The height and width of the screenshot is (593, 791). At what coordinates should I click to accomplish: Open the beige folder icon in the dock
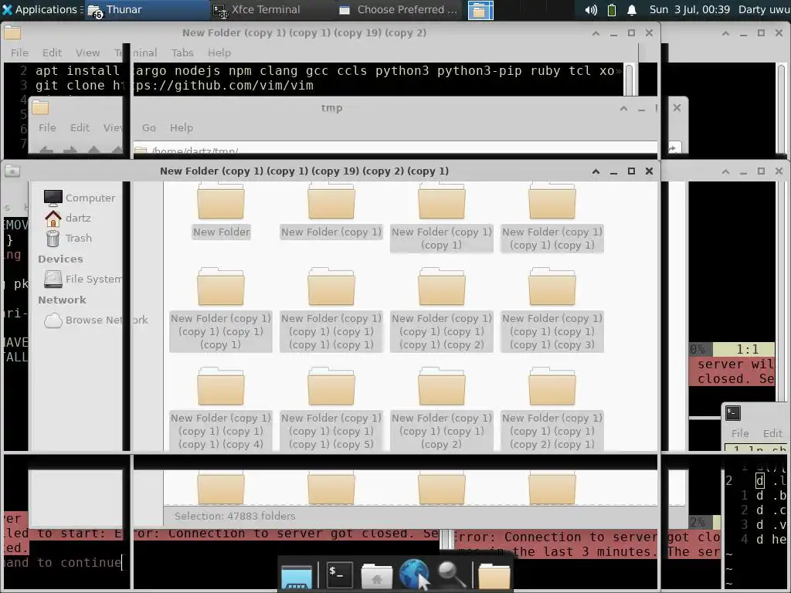(x=494, y=576)
